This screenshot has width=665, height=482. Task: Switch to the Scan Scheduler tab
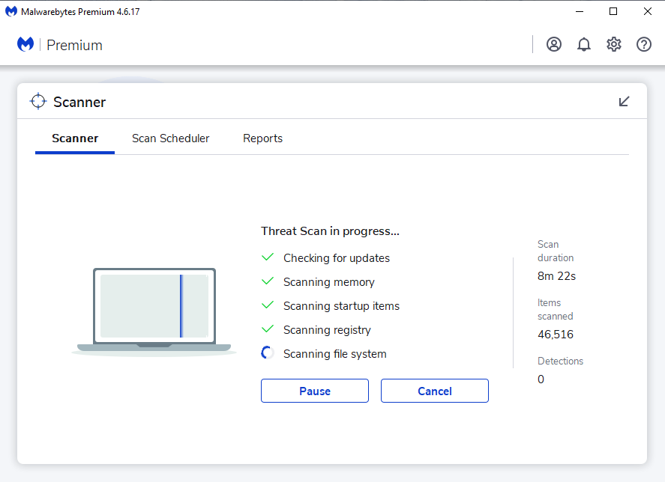(170, 138)
